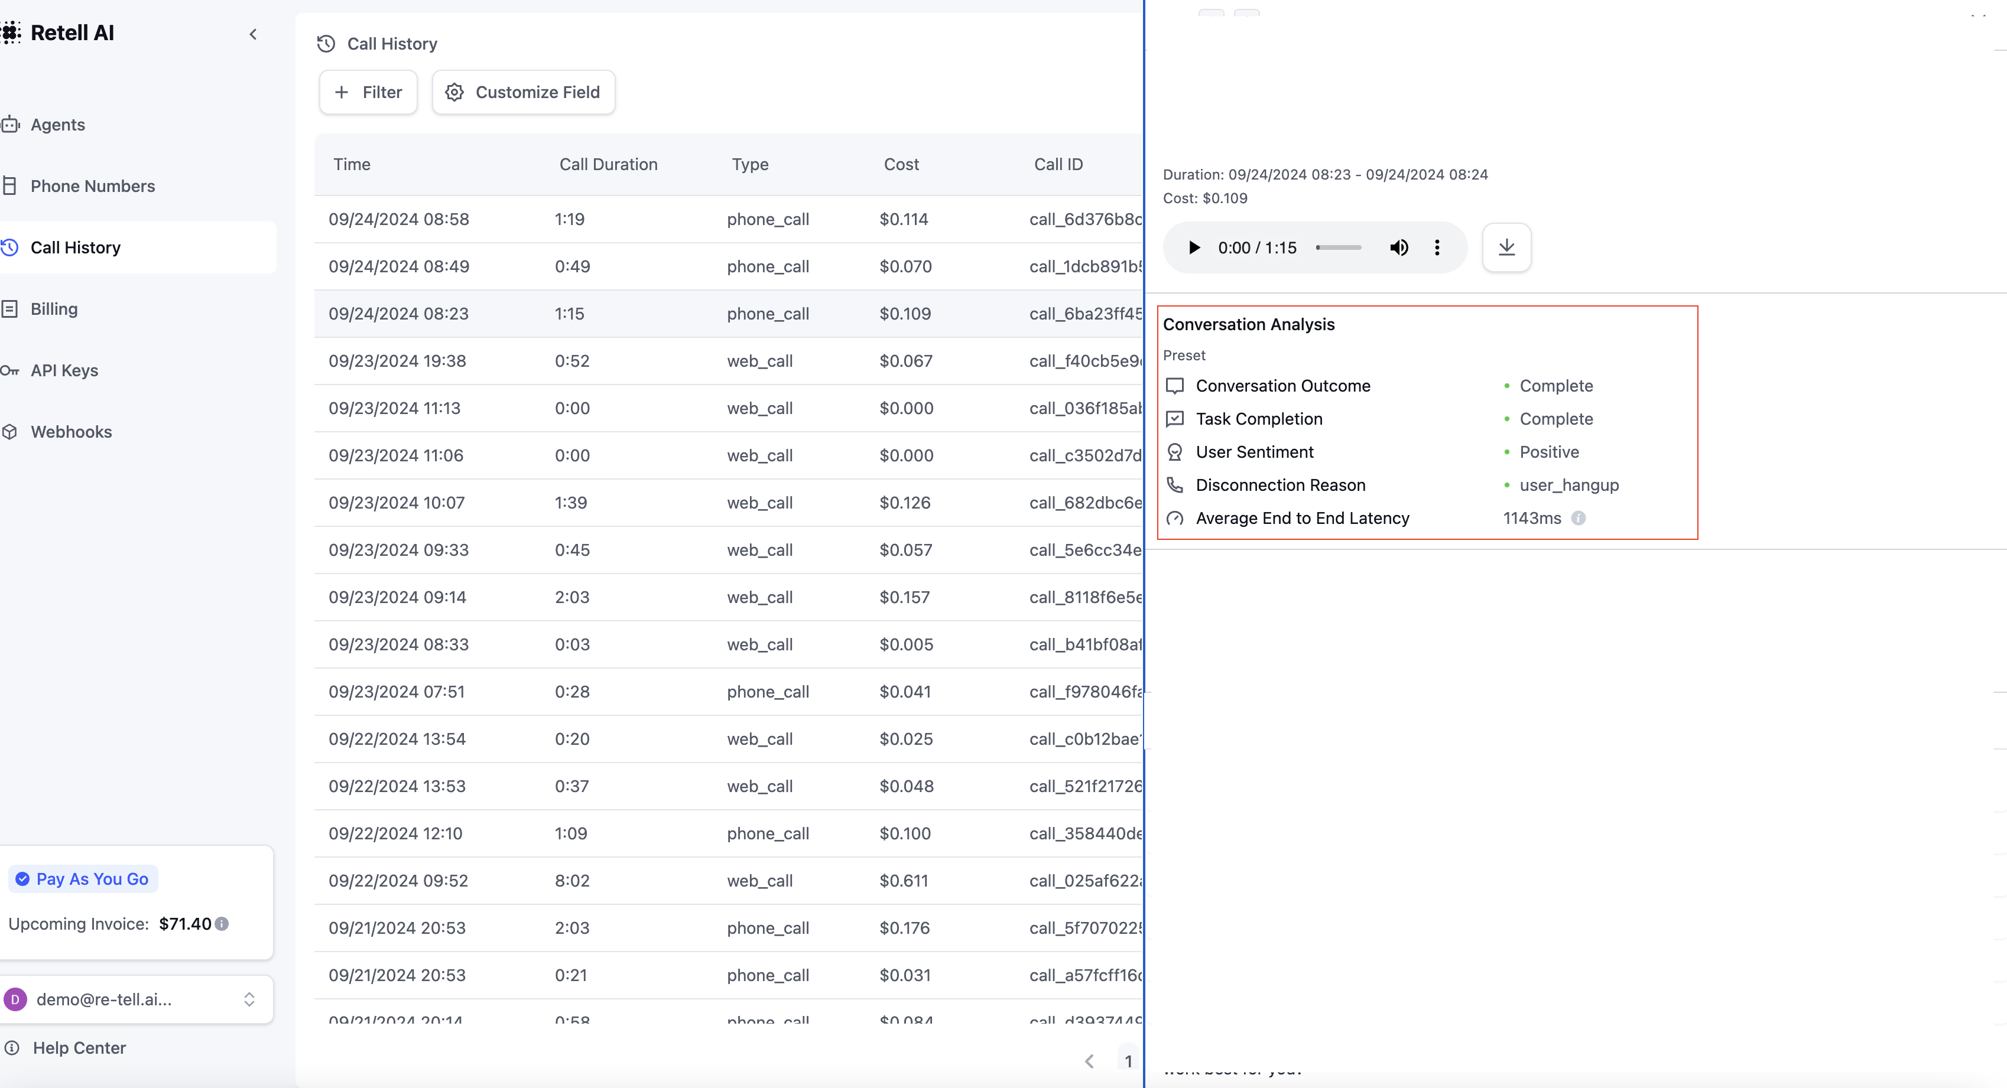2007x1088 pixels.
Task: Click the Task Completion icon
Action: (1175, 419)
